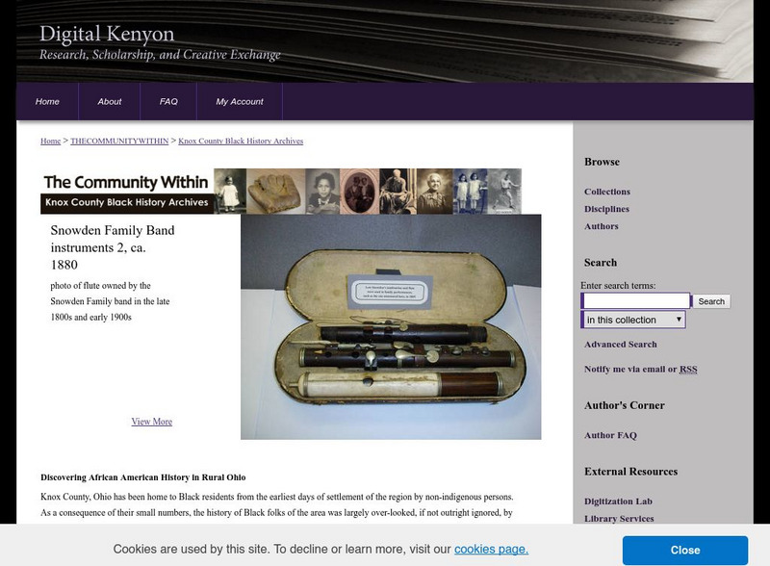Viewport: 770px width, 566px height.
Task: Browse Disciplines in the sidebar
Action: [606, 209]
